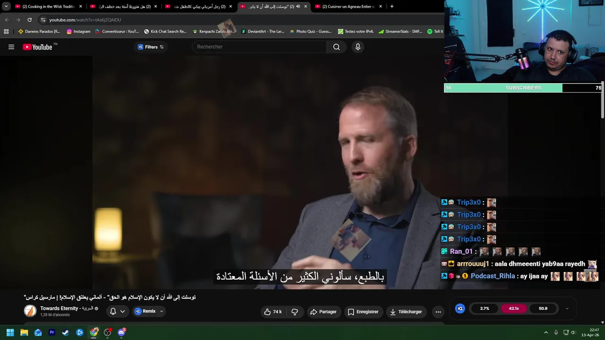Open the Kick Chat Search bookmark
The width and height of the screenshot is (605, 340).
(x=165, y=32)
